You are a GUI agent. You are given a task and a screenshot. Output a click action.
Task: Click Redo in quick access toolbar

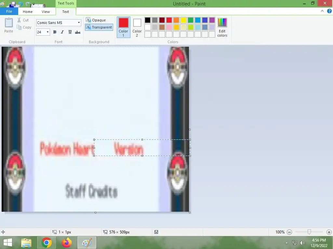(x=28, y=4)
